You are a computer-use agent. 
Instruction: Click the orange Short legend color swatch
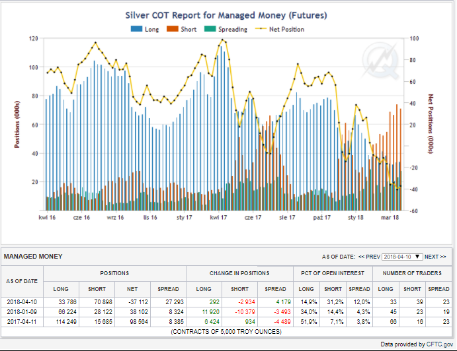coord(172,29)
